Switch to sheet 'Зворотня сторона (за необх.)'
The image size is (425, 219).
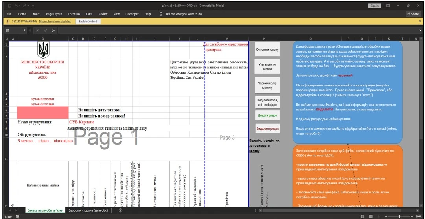point(88,210)
